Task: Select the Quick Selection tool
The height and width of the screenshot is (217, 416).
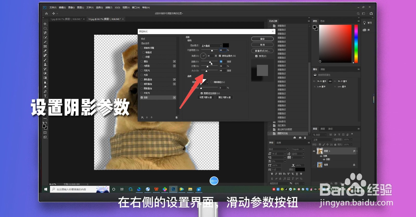Action: 45,37
